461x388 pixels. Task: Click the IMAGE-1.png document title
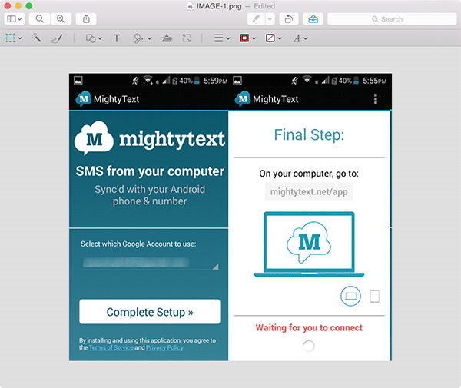pyautogui.click(x=219, y=6)
